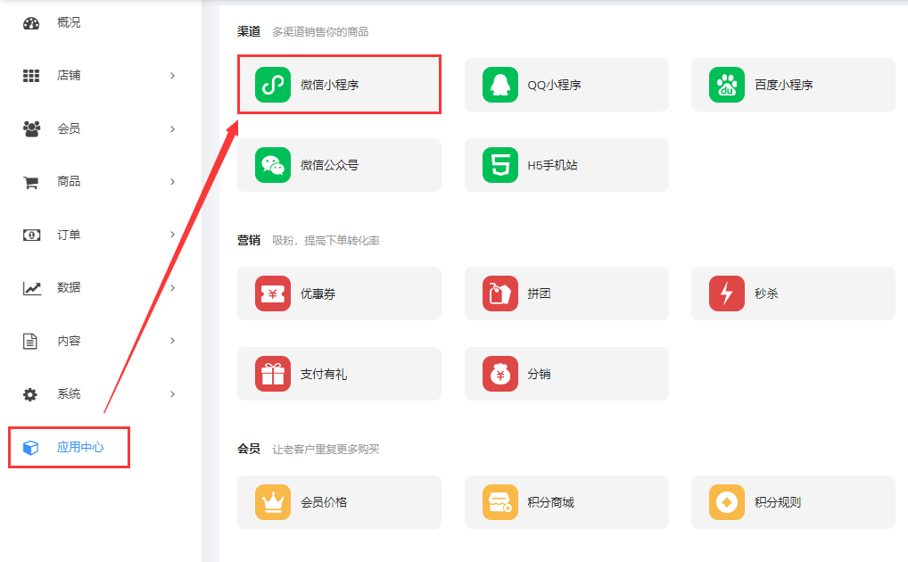Viewport: 908px width, 562px height.
Task: Click the people icon beside 会员
Action: 31,128
